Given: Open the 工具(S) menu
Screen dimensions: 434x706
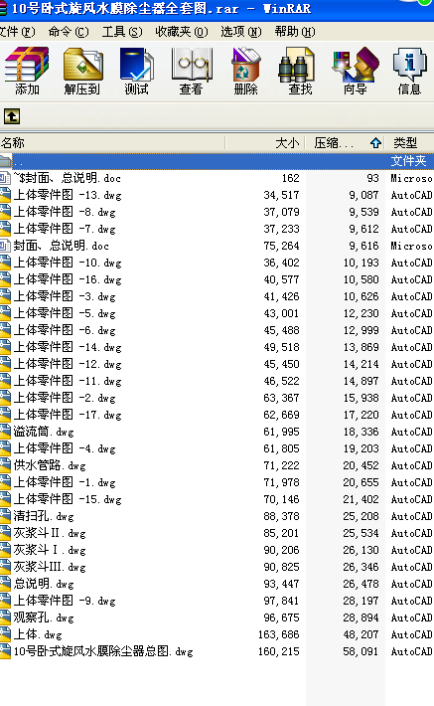Looking at the screenshot, I should (x=122, y=32).
